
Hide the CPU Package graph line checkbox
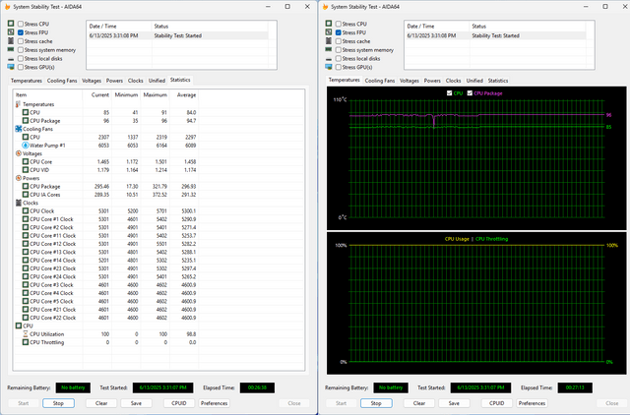point(470,93)
